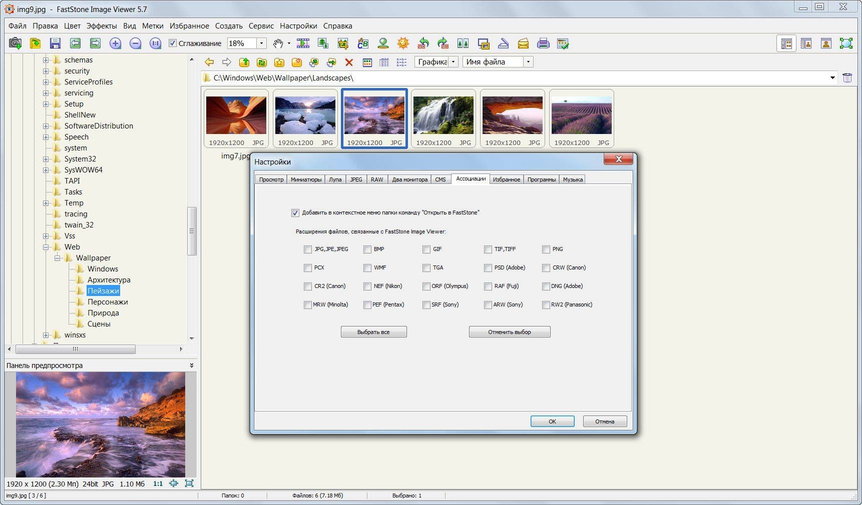Toggle the Сглаживание checkbox
The width and height of the screenshot is (862, 505).
click(x=173, y=43)
